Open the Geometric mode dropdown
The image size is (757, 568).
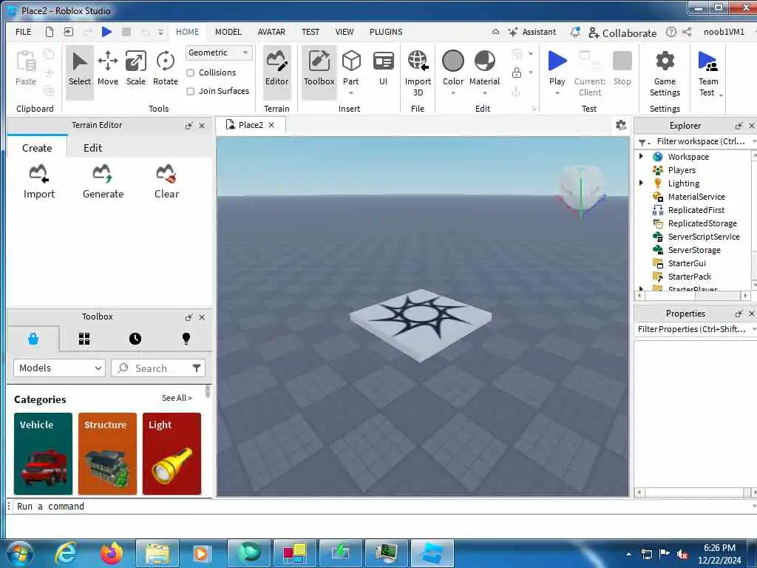pos(219,53)
